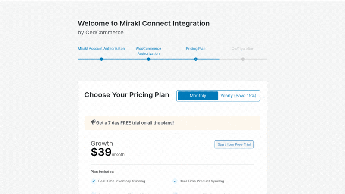The width and height of the screenshot is (345, 194).
Task: Click checkmark icon beside Real Time Inventory Syncing
Action: 94,181
